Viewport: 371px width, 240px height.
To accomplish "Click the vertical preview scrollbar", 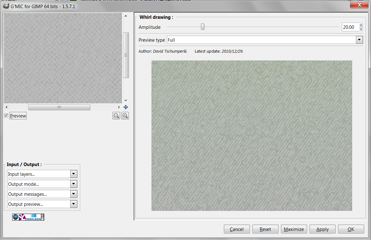I will pyautogui.click(x=126, y=55).
